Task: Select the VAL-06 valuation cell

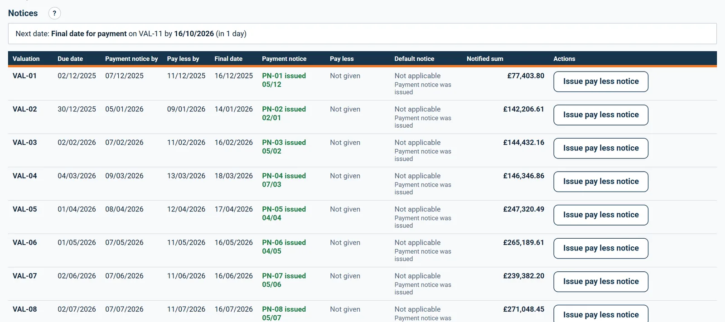Action: [x=24, y=242]
